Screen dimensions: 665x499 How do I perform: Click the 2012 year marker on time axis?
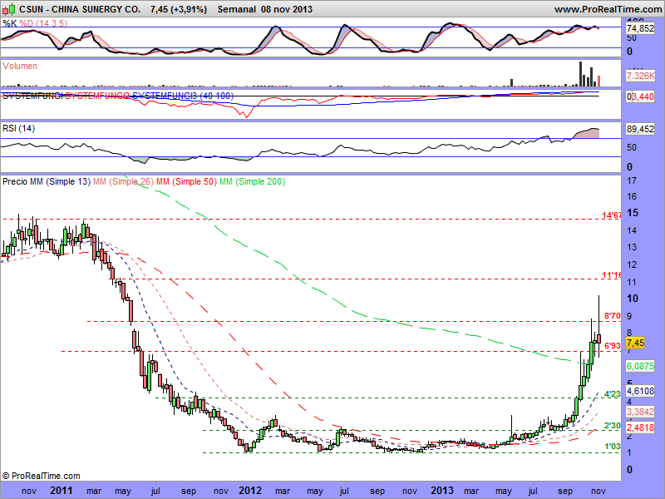pos(250,491)
